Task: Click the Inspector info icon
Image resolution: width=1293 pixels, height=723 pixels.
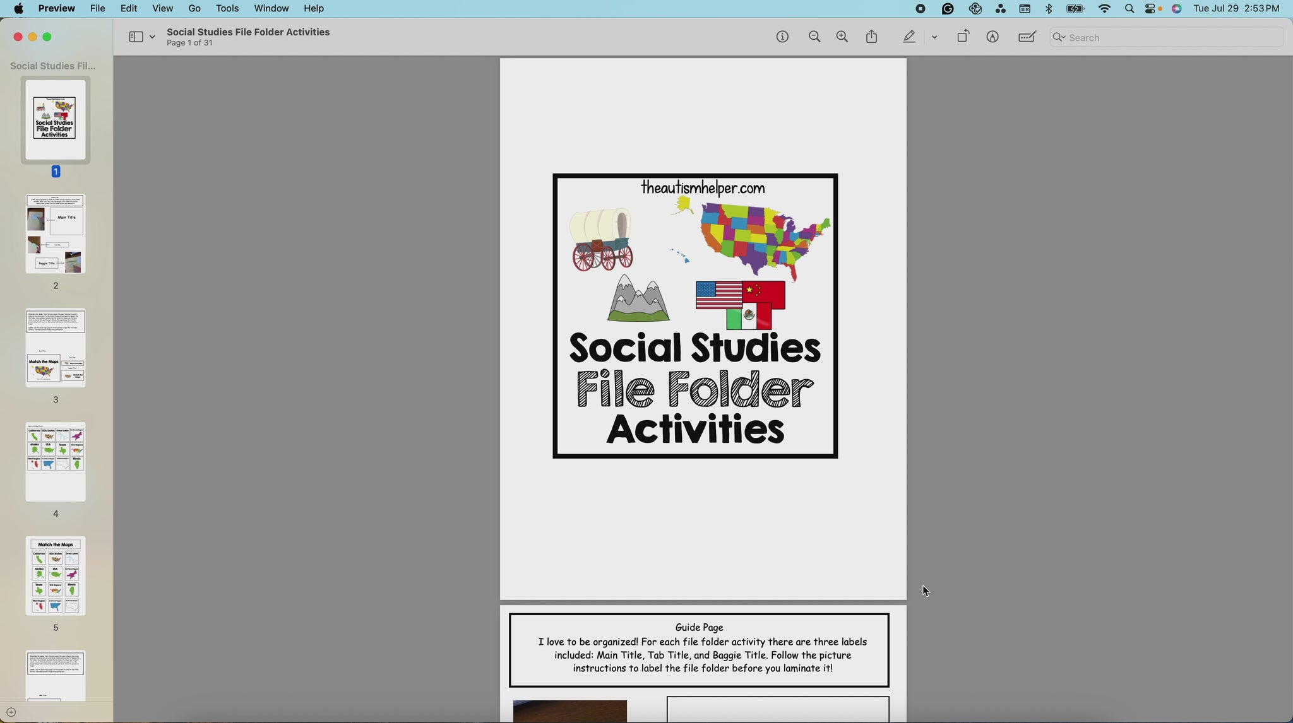Action: point(782,37)
